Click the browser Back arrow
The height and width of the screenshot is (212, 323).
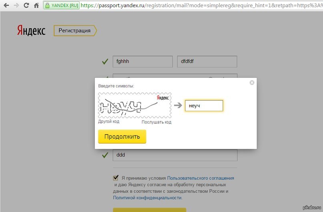(x=6, y=6)
